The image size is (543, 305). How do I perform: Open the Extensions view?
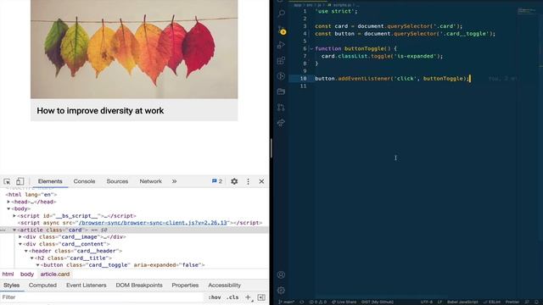tap(281, 60)
